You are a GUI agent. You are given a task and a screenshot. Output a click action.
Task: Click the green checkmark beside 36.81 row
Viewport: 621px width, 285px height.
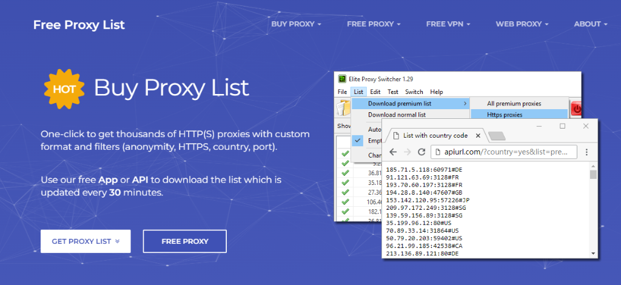click(345, 173)
